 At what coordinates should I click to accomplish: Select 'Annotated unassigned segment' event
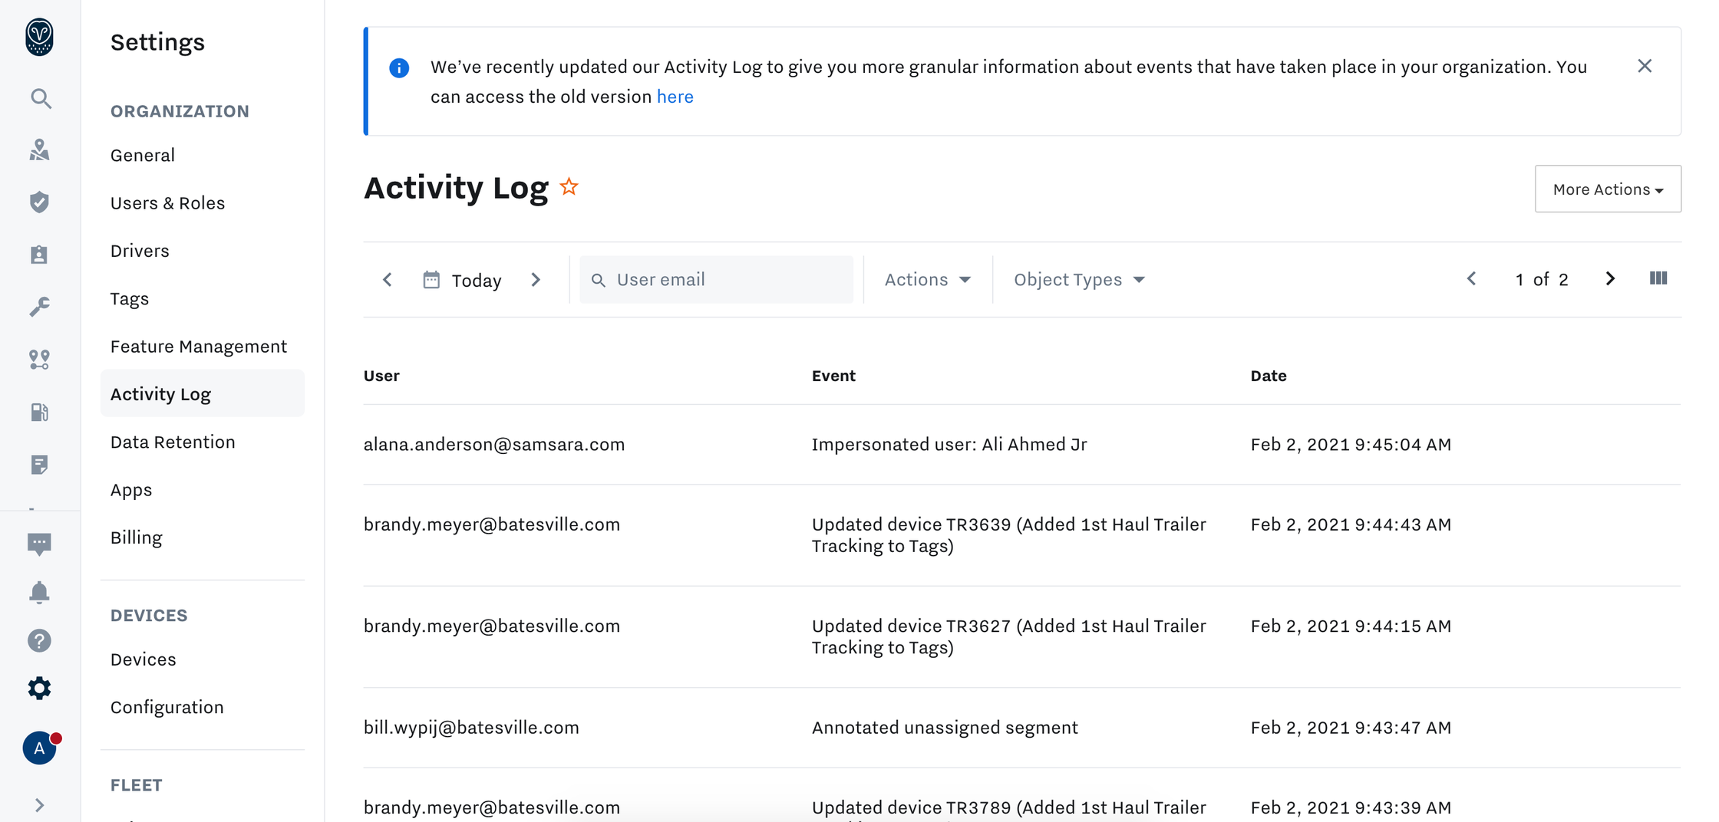945,728
